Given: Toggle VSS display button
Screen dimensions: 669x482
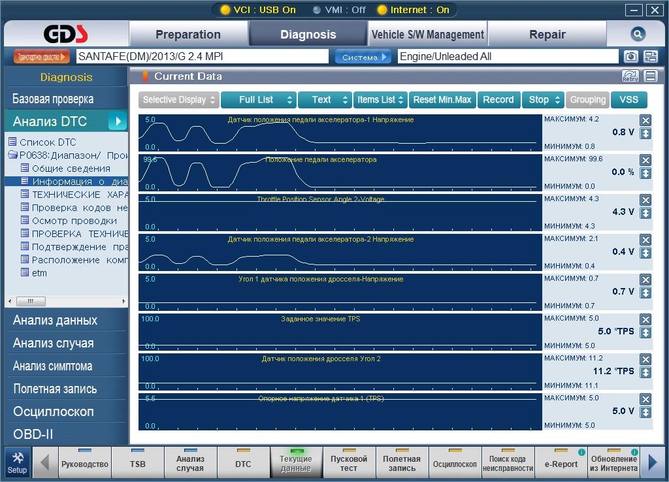Looking at the screenshot, I should point(628,100).
